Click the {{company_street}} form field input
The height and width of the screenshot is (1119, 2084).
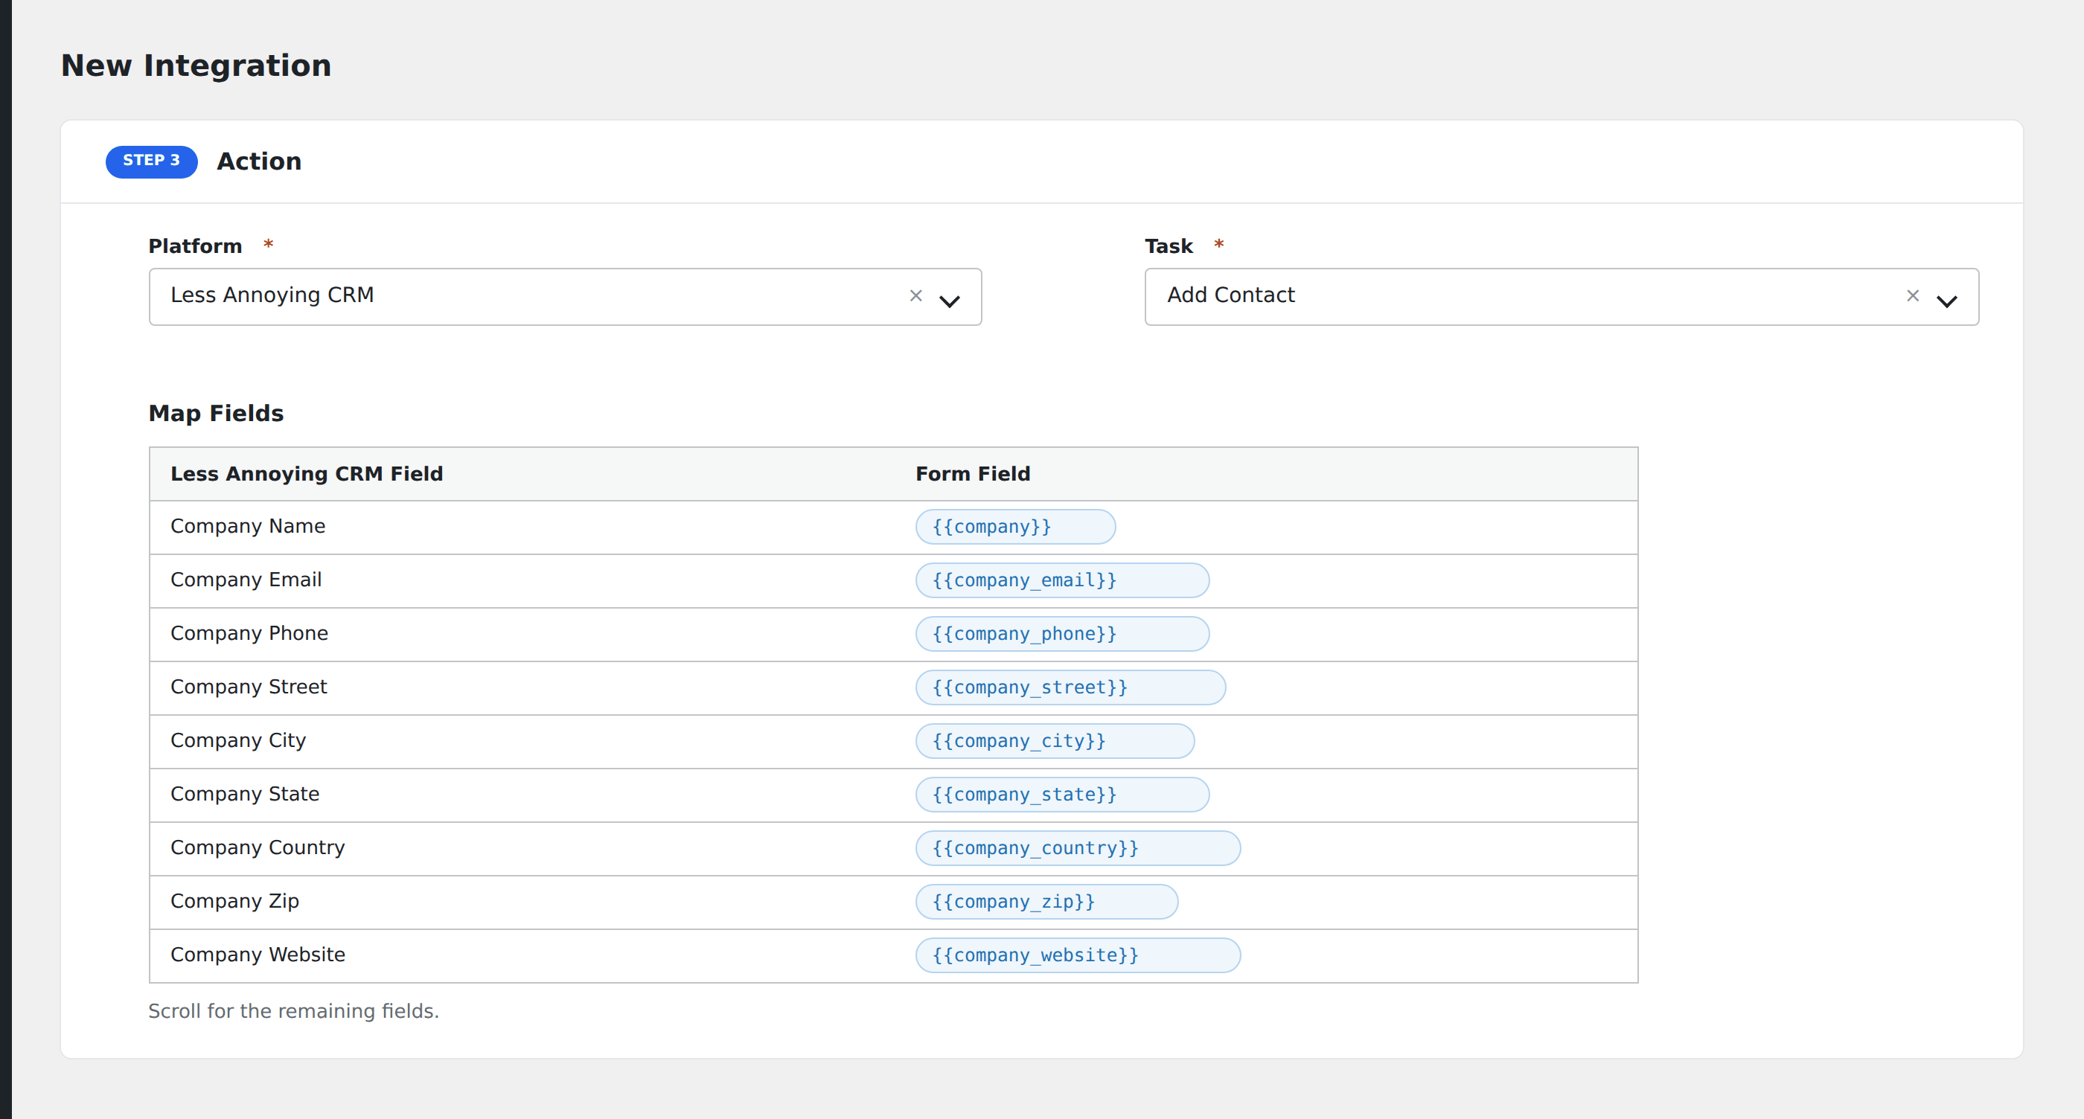point(1070,687)
